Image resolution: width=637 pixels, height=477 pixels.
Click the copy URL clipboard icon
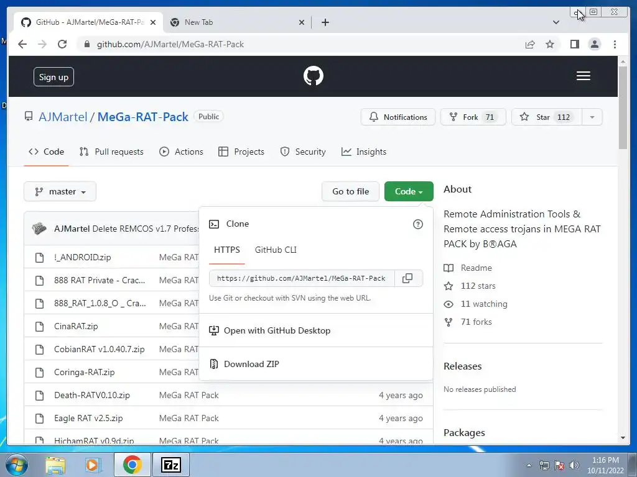[x=407, y=278]
